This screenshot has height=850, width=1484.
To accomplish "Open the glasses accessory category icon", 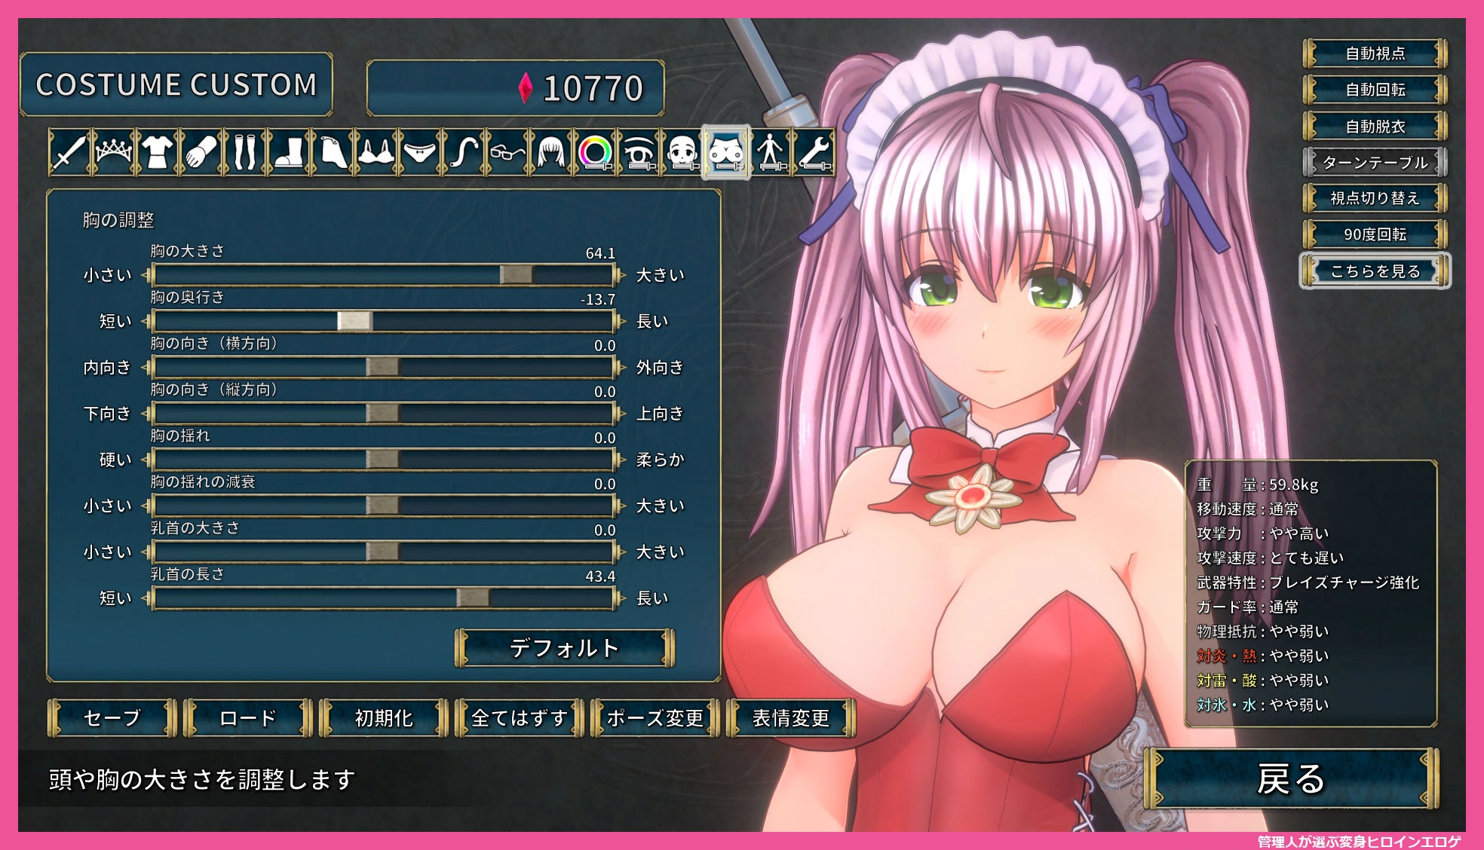I will 507,152.
